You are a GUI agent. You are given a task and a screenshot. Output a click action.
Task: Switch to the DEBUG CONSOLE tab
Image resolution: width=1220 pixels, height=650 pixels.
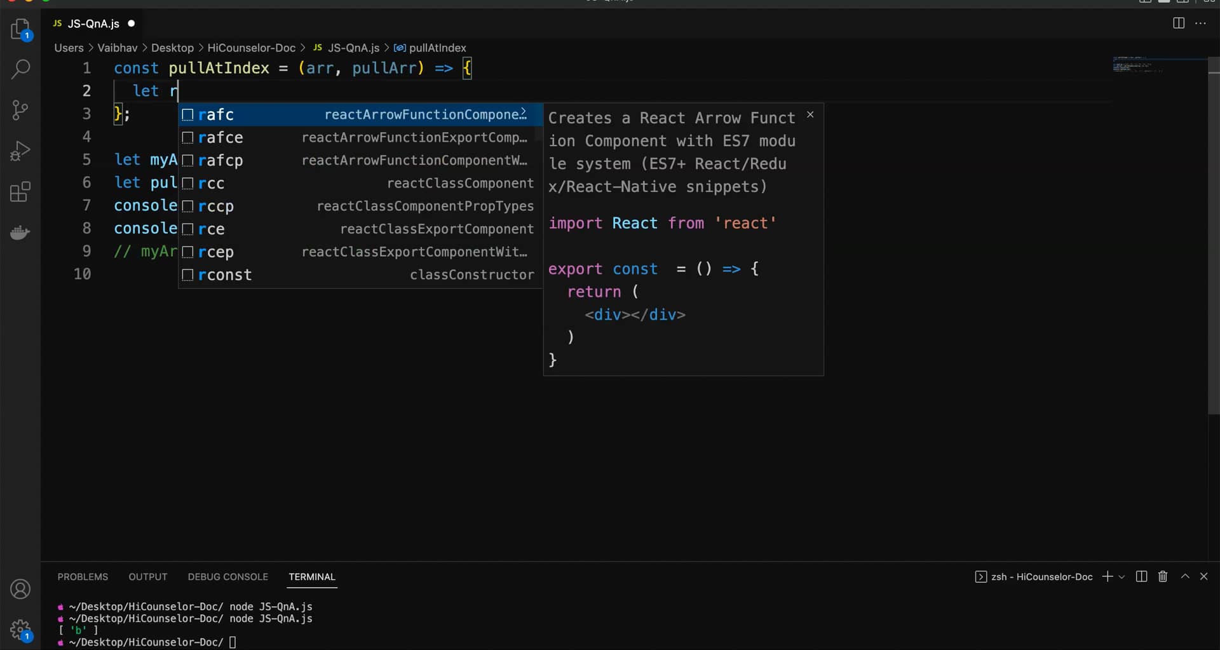tap(227, 576)
